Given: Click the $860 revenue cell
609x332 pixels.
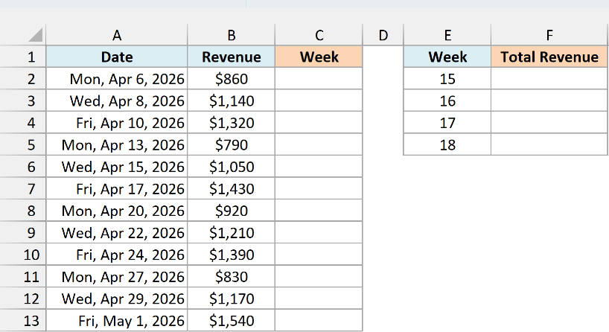Looking at the screenshot, I should [231, 79].
